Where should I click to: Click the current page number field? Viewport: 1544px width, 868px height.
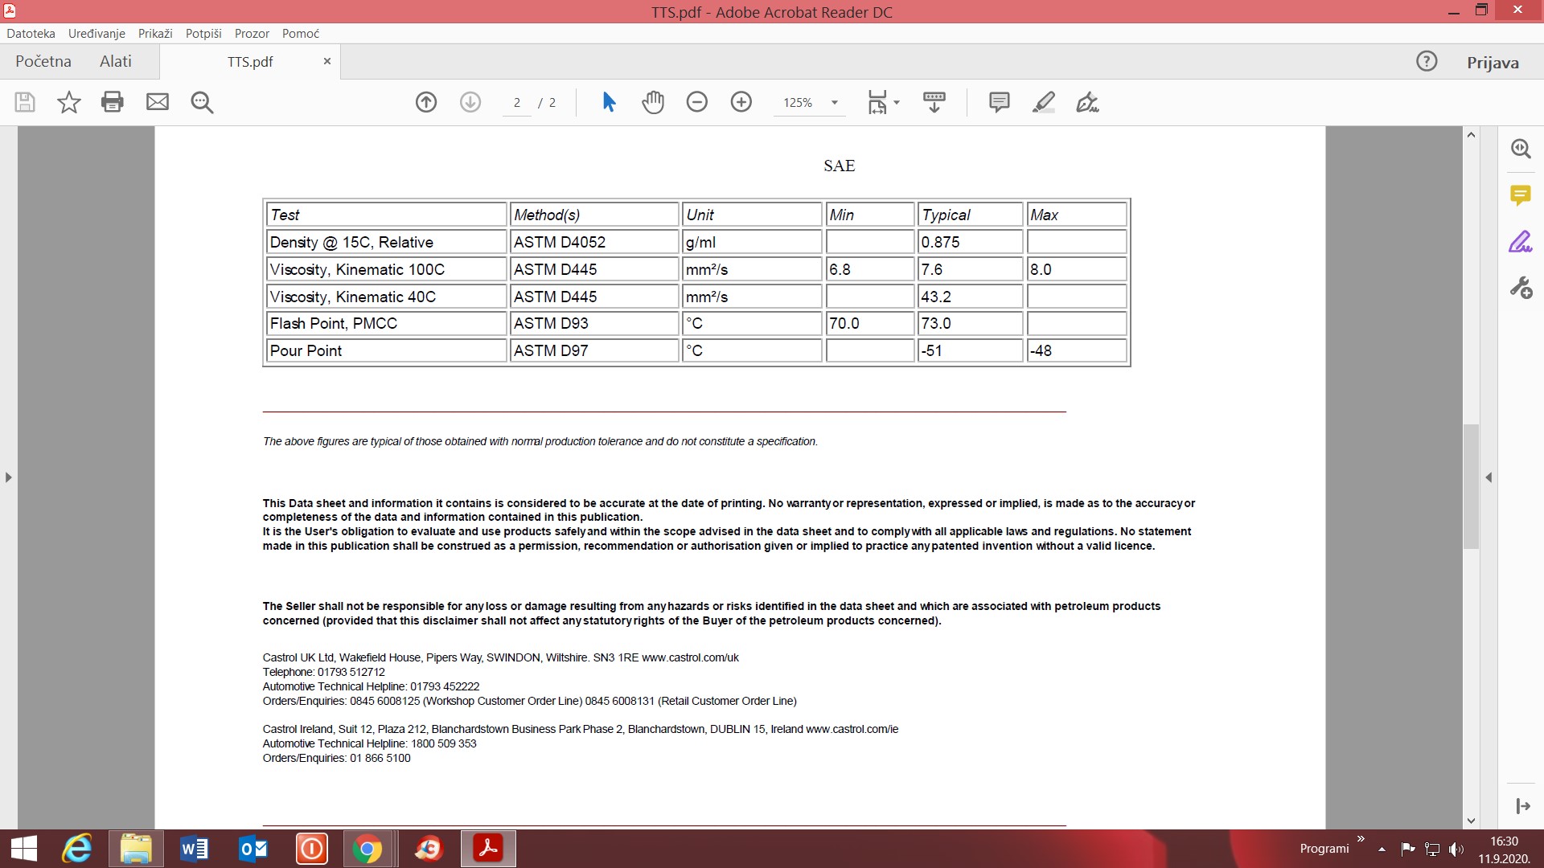tap(517, 103)
